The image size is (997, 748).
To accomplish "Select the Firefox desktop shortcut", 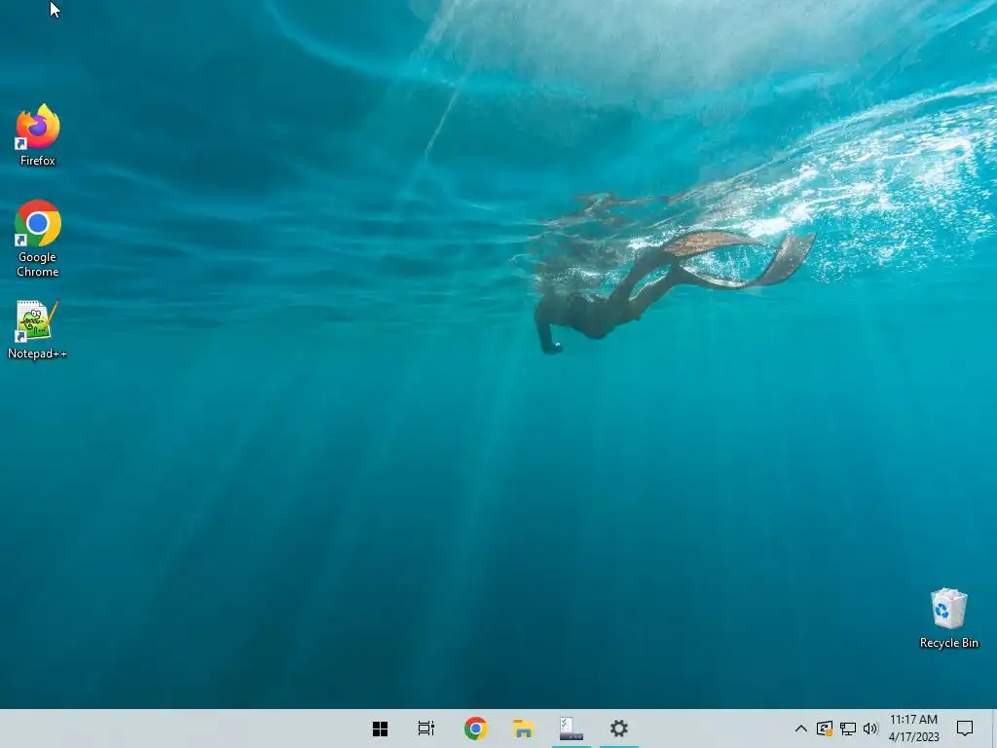I will [x=38, y=134].
